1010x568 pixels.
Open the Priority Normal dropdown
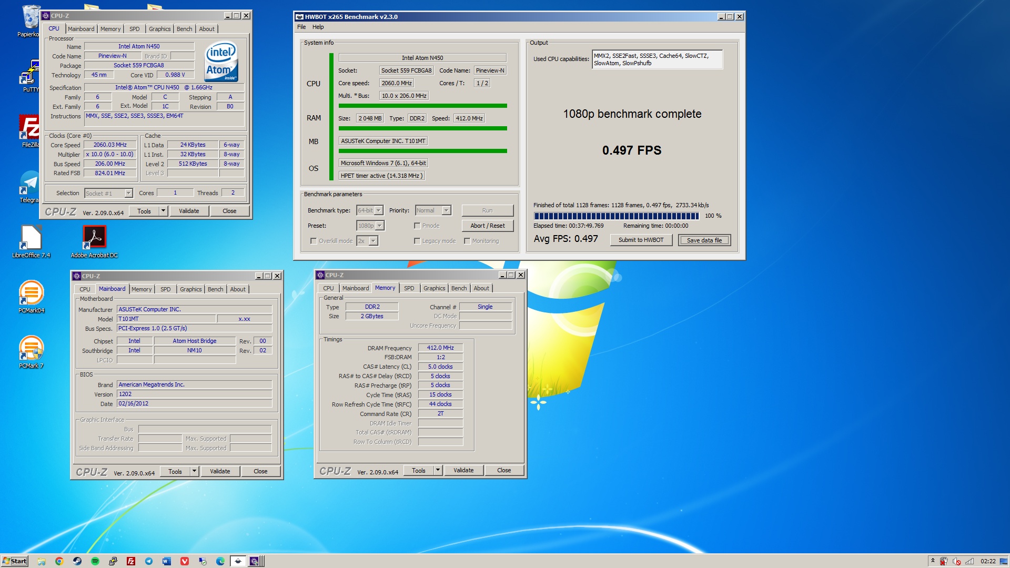click(433, 210)
